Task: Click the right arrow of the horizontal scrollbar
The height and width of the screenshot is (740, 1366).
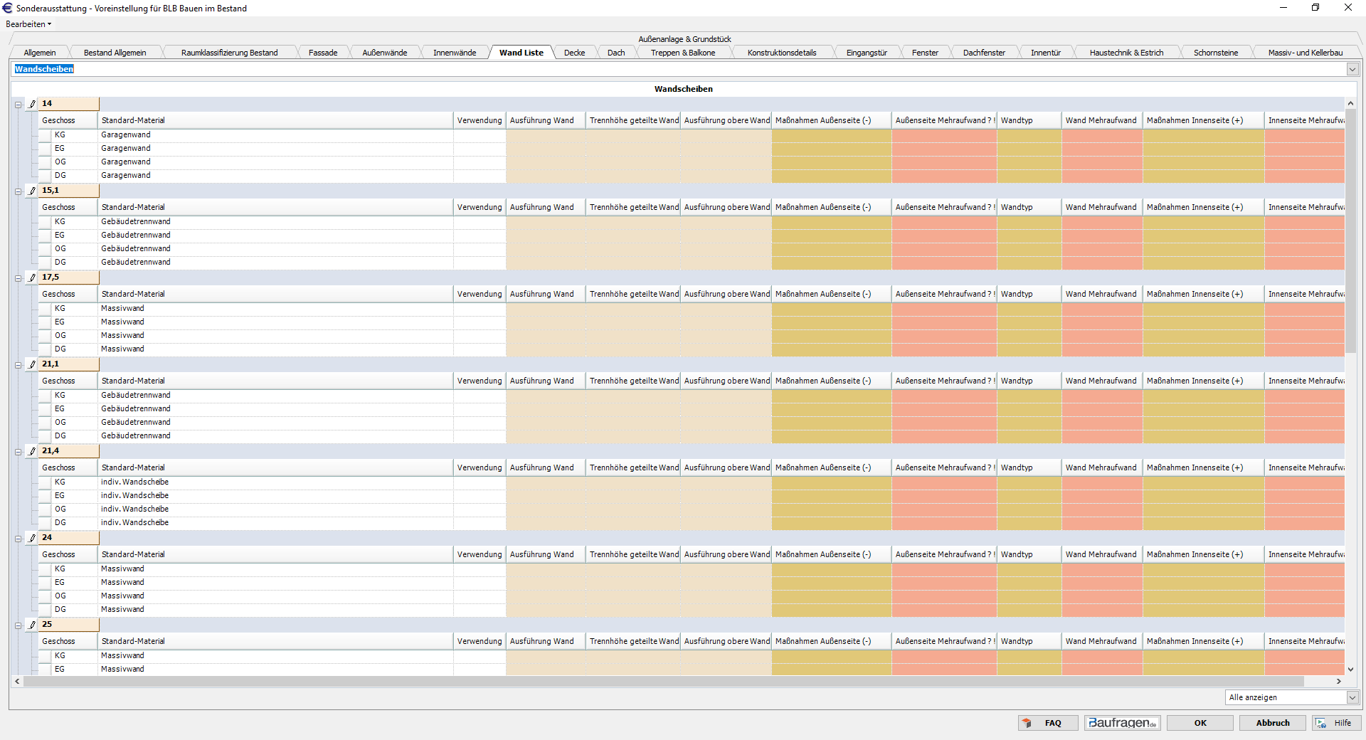Action: click(x=1338, y=681)
